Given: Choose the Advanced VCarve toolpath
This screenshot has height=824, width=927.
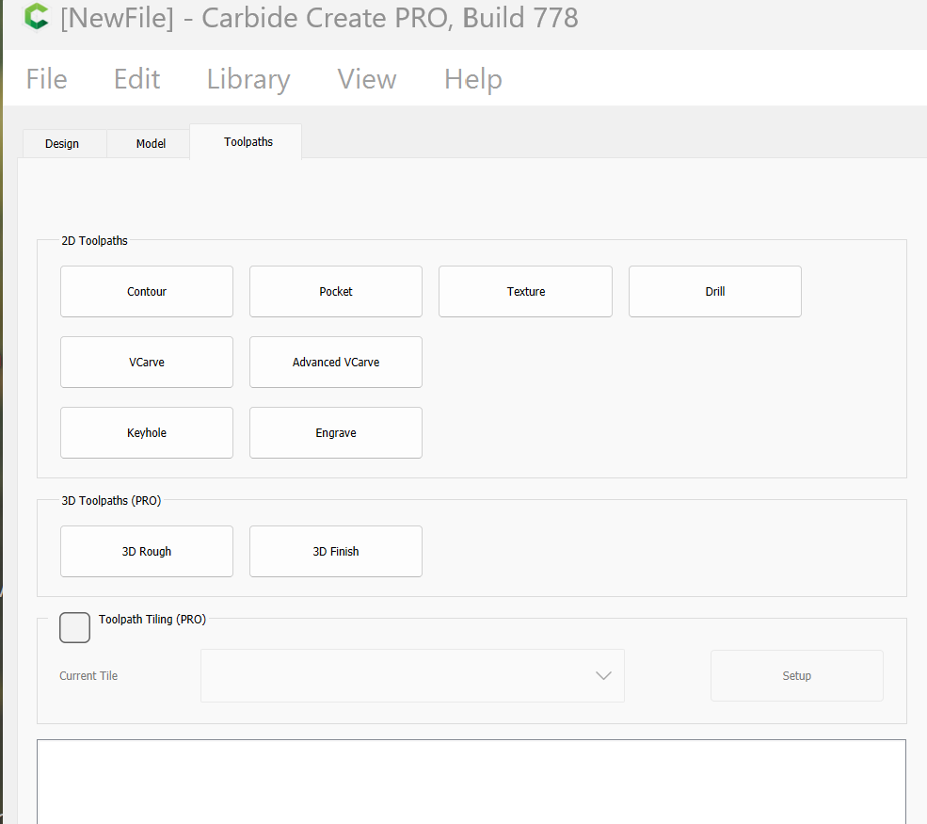Looking at the screenshot, I should [x=336, y=363].
